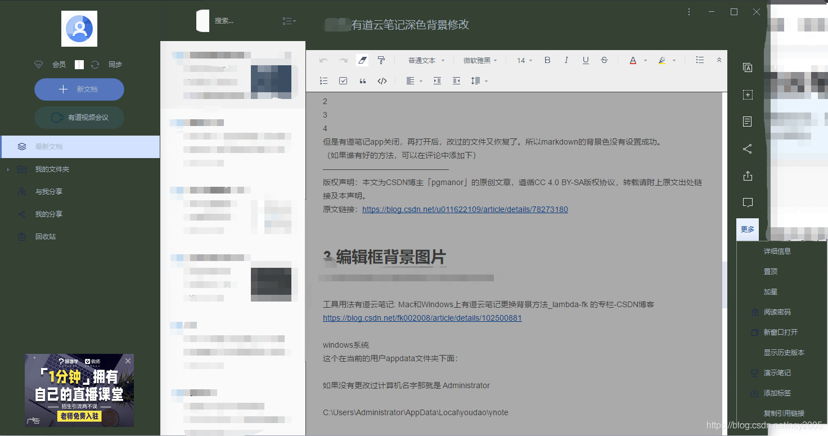Image resolution: width=828 pixels, height=436 pixels.
Task: Open the blog.csdn.net article link
Action: click(x=422, y=317)
